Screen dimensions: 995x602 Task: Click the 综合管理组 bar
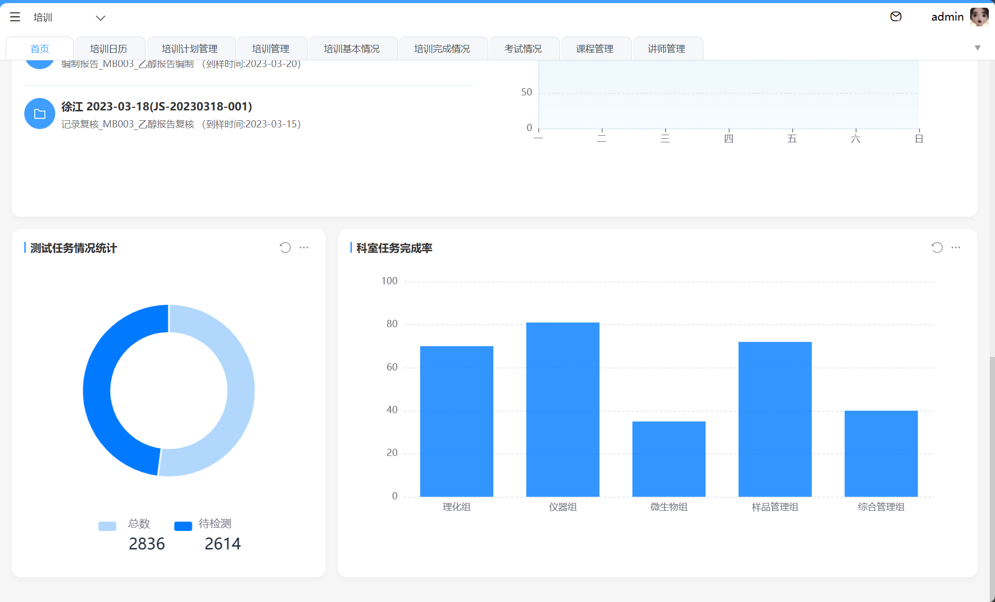(x=881, y=454)
